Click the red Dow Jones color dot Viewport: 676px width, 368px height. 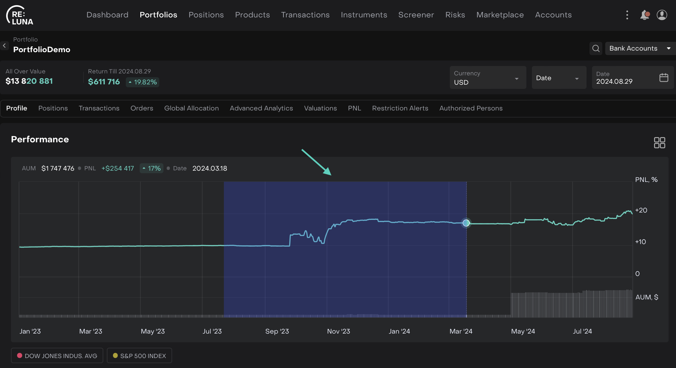pyautogui.click(x=20, y=355)
